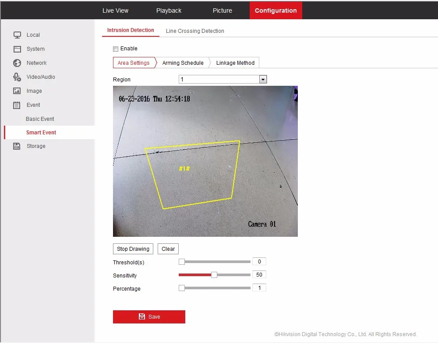
Task: Open the Region dropdown list
Action: [263, 79]
